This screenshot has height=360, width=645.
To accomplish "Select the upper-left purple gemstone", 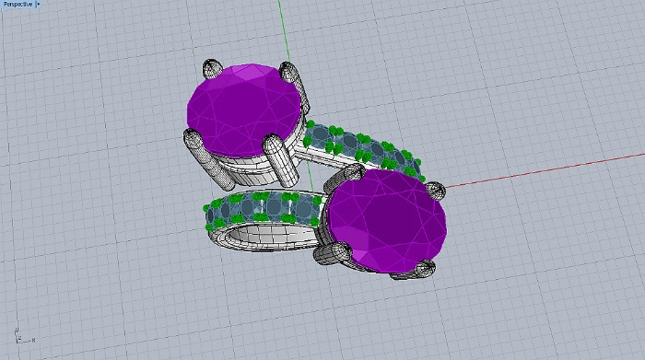I will (243, 110).
